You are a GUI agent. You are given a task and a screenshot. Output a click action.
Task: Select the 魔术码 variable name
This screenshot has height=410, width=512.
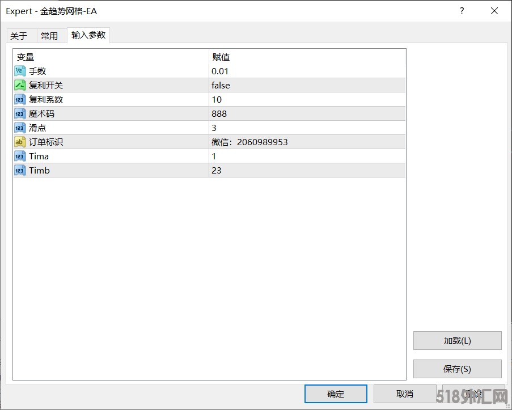tap(41, 113)
